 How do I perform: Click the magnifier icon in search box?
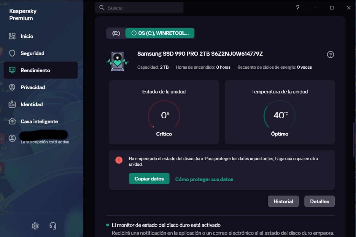tap(102, 8)
